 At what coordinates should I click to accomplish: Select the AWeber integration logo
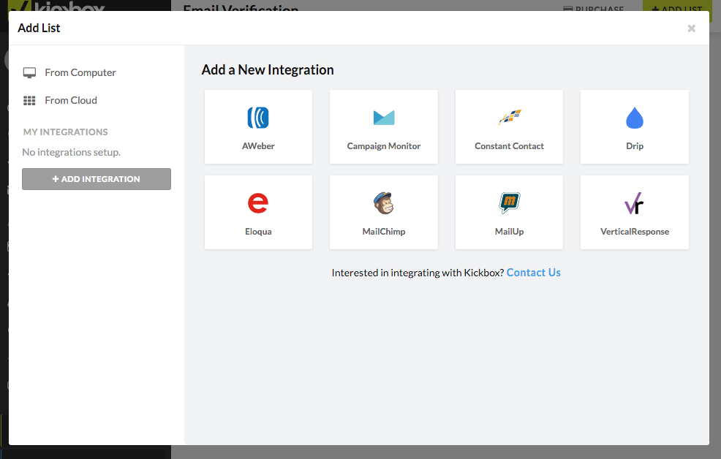pyautogui.click(x=258, y=118)
